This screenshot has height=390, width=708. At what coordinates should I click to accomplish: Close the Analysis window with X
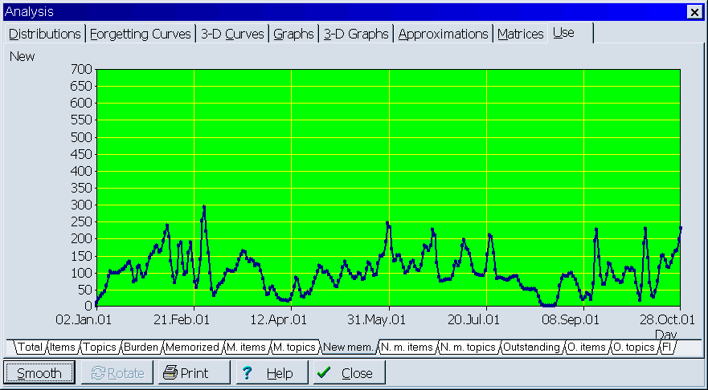pos(694,11)
